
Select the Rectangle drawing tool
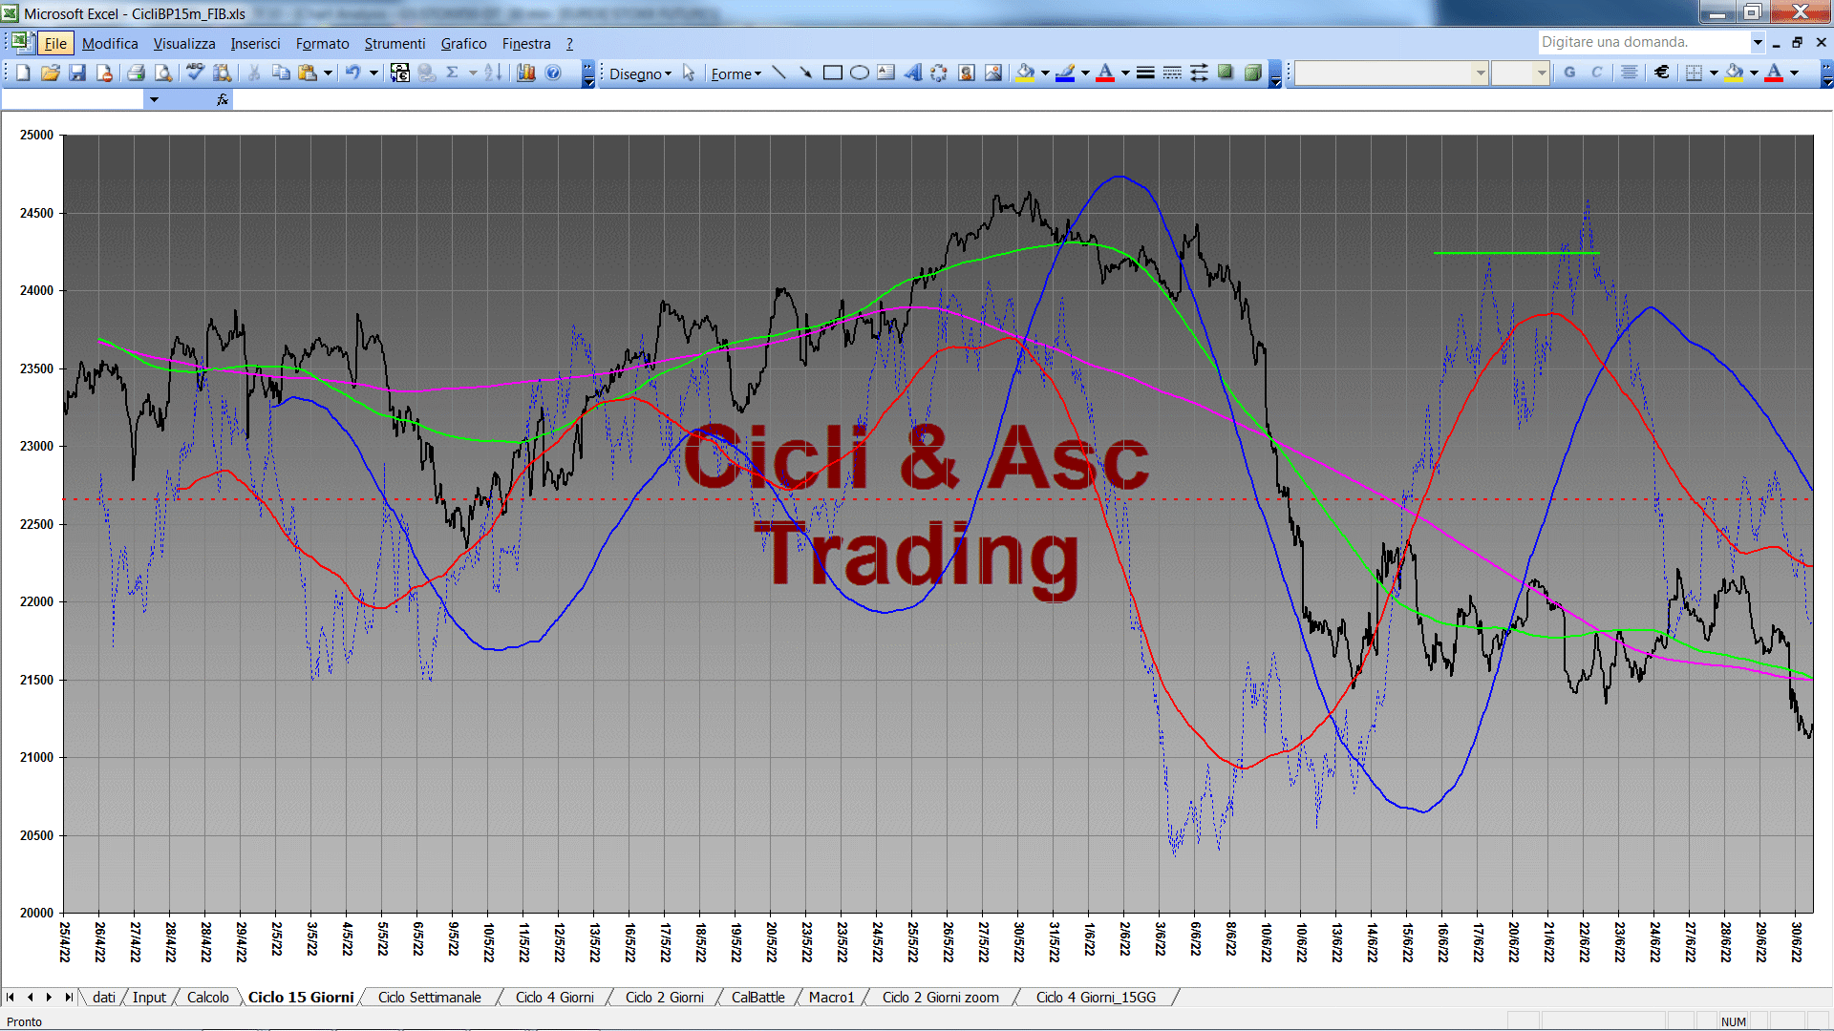click(x=833, y=73)
